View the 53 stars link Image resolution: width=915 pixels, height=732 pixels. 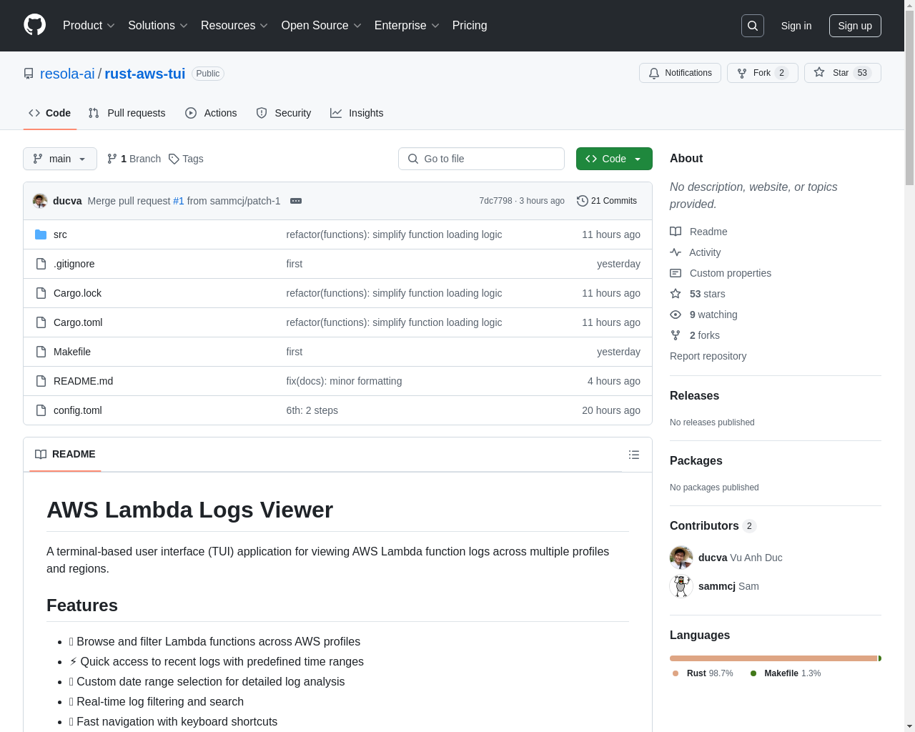click(x=698, y=294)
